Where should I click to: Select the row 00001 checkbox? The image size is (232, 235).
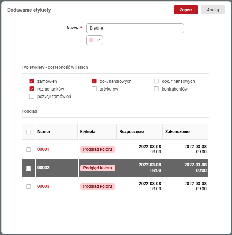(29, 149)
